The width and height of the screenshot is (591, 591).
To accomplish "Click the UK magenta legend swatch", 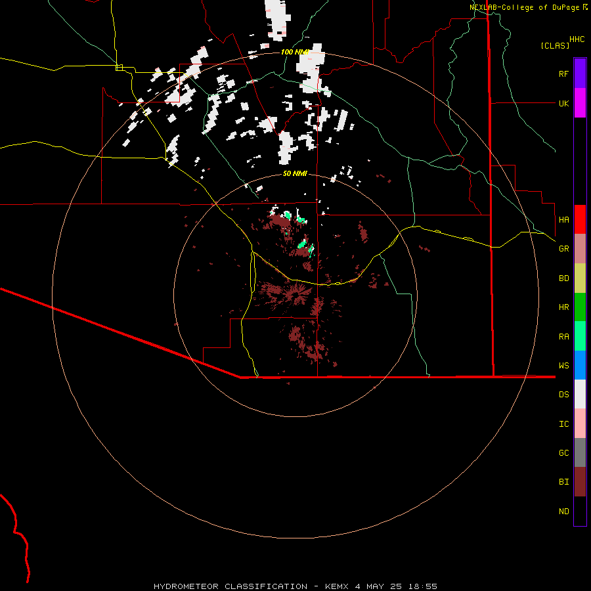I will [580, 103].
